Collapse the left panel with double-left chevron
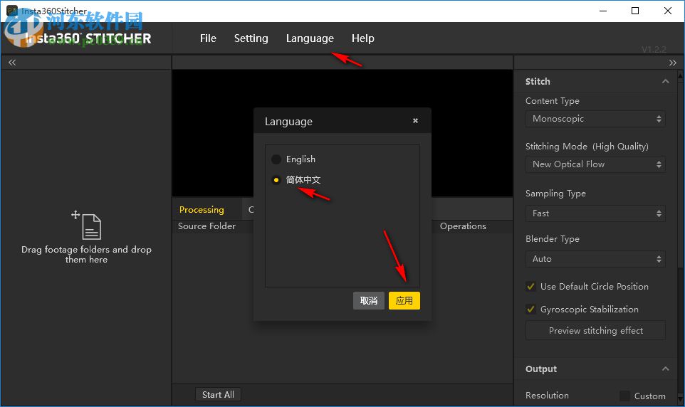Image resolution: width=685 pixels, height=407 pixels. (12, 63)
